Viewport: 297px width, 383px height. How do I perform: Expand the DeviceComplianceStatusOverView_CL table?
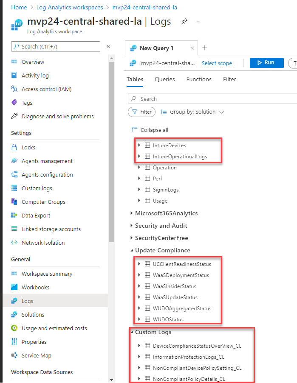[x=139, y=346]
